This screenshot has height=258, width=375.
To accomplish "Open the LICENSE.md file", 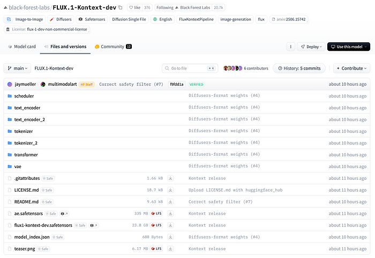I will (x=26, y=190).
